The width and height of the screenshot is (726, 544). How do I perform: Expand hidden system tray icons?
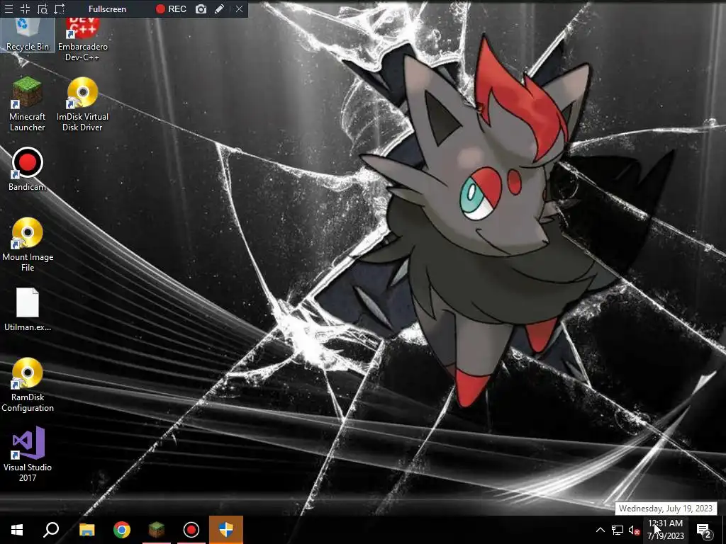(x=600, y=530)
